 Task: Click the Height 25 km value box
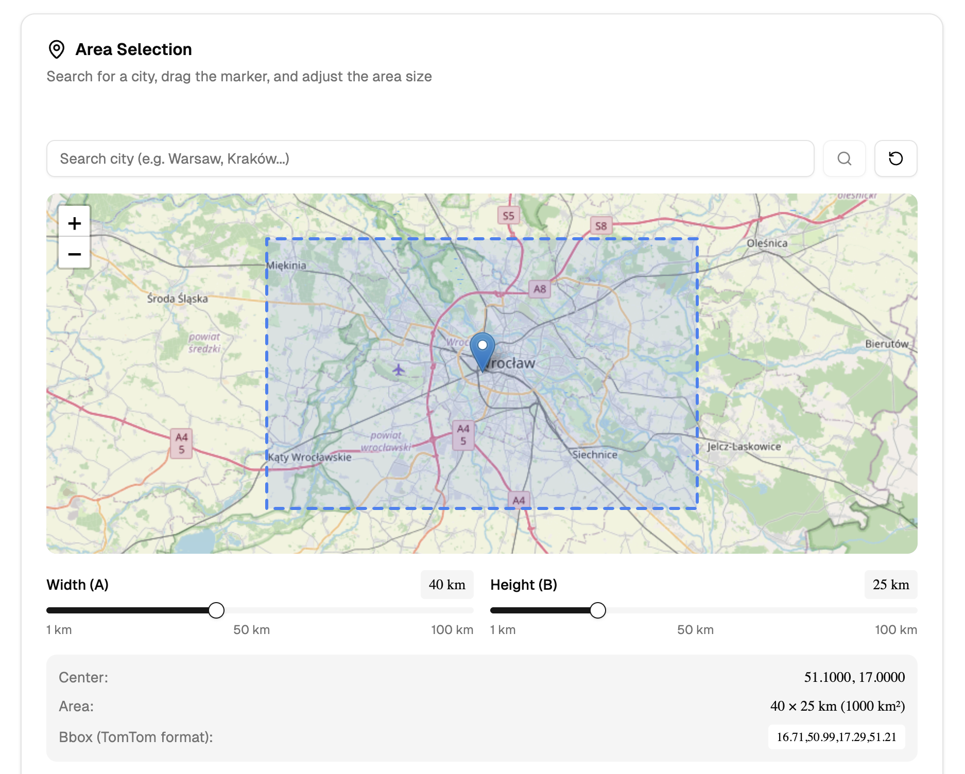[891, 585]
